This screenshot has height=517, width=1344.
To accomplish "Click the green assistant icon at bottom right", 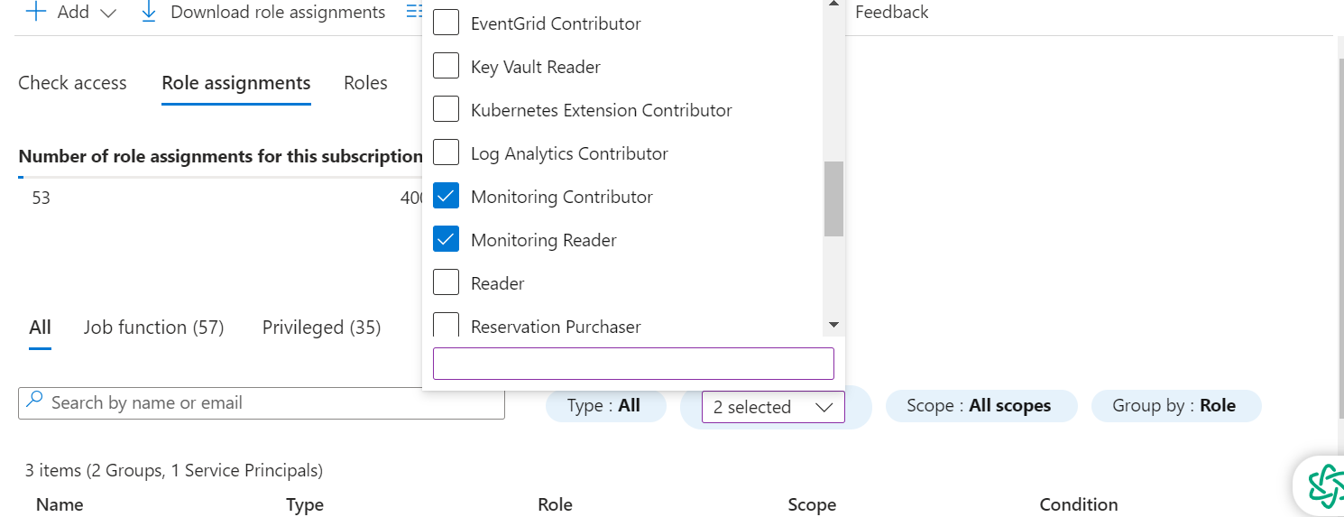I will (1325, 485).
